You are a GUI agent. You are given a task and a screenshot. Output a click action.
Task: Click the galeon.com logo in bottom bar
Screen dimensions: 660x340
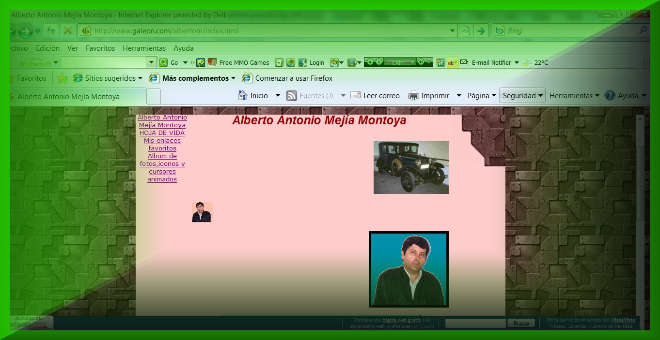click(x=31, y=323)
